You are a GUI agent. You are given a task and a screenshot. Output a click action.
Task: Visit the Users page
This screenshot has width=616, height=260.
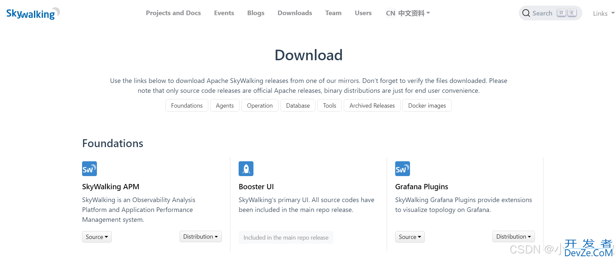point(363,13)
